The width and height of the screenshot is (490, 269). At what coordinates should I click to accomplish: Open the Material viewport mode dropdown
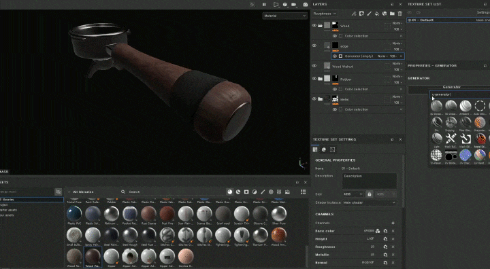pyautogui.click(x=284, y=16)
